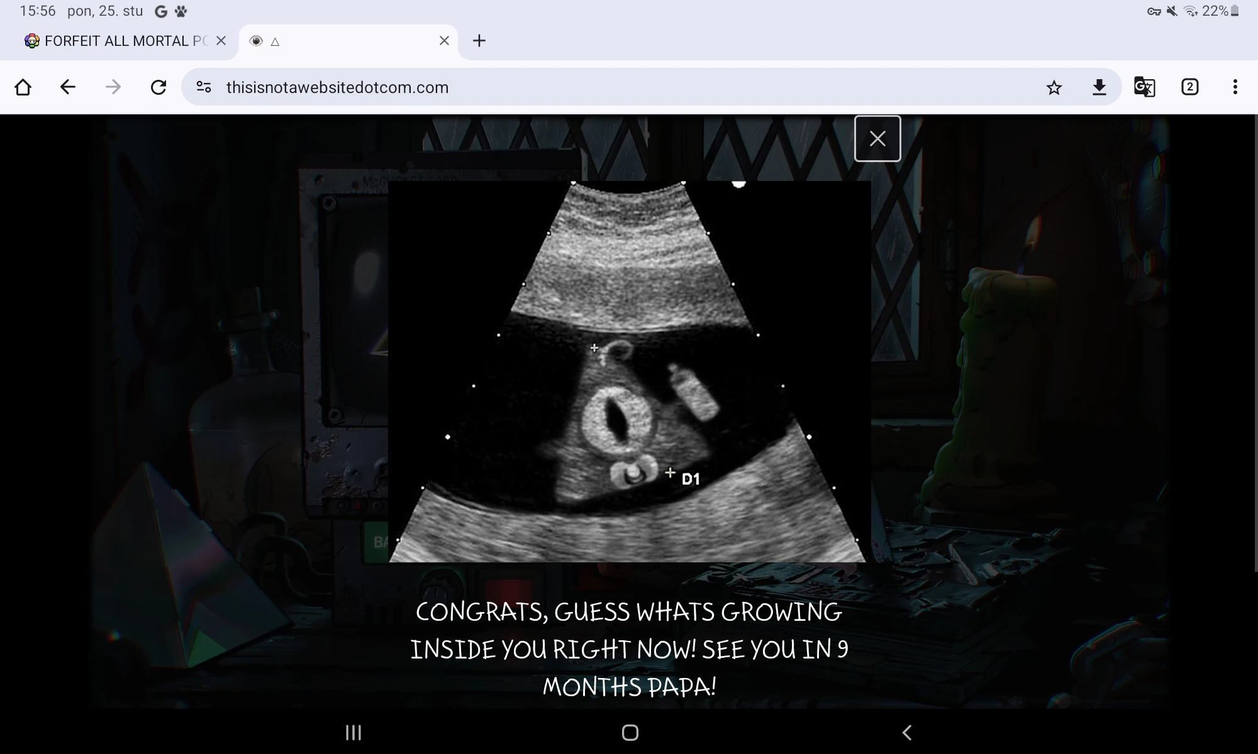
Task: Switch to FORFEIT ALL MORTAL tab
Action: (x=116, y=41)
